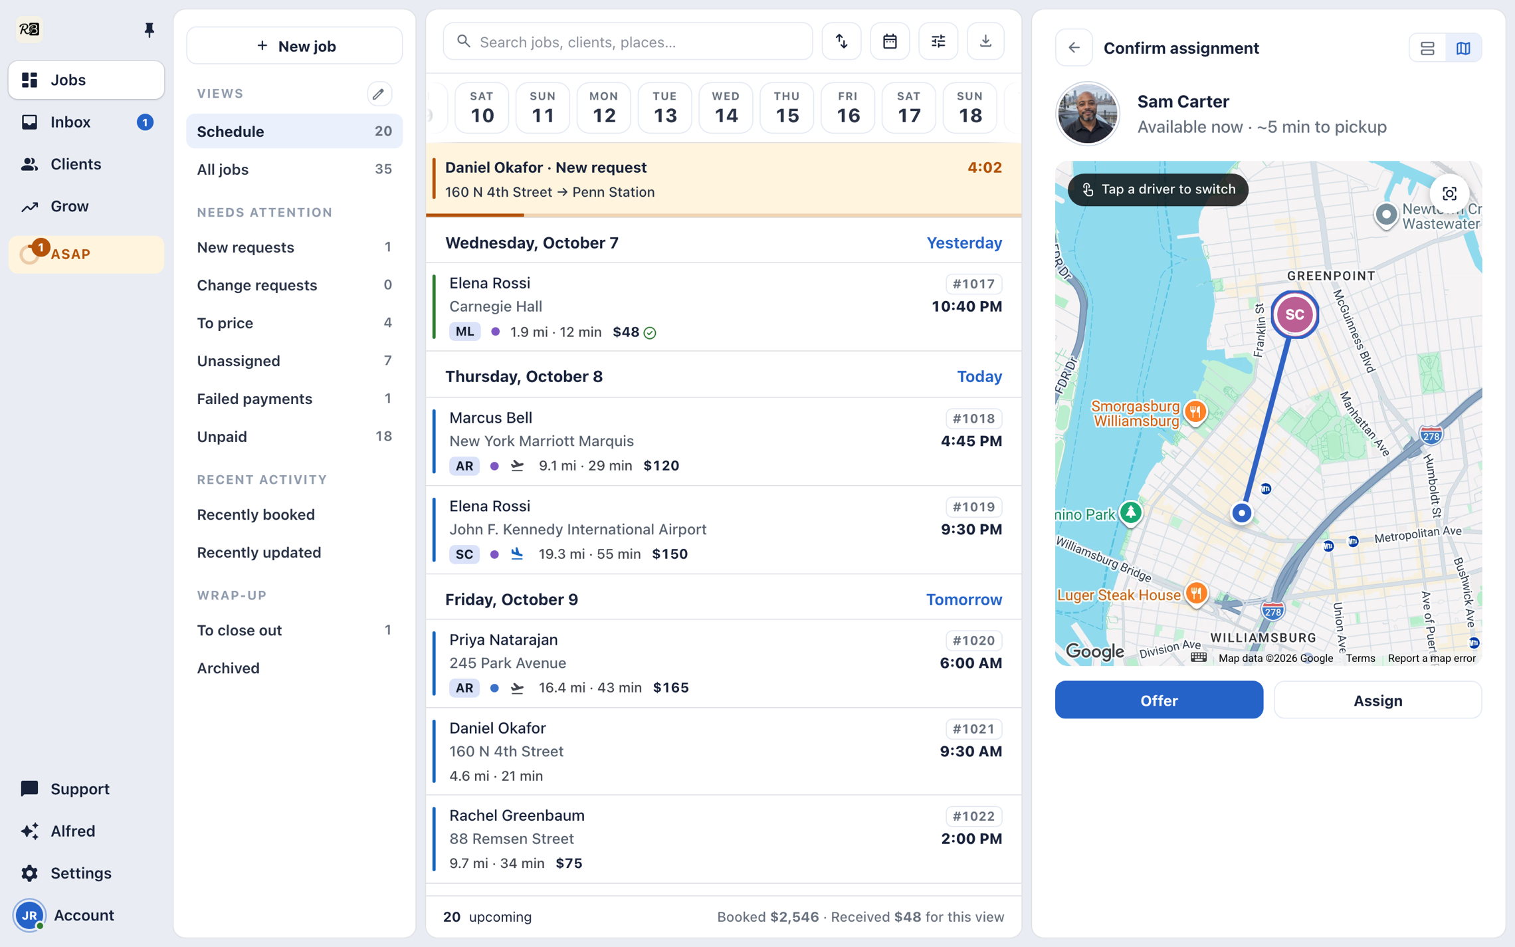Open Archived jobs

[295, 668]
